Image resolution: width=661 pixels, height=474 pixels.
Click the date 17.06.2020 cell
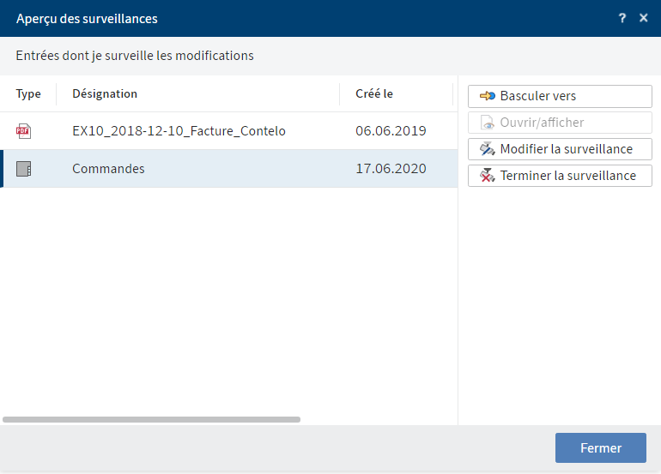tap(391, 169)
